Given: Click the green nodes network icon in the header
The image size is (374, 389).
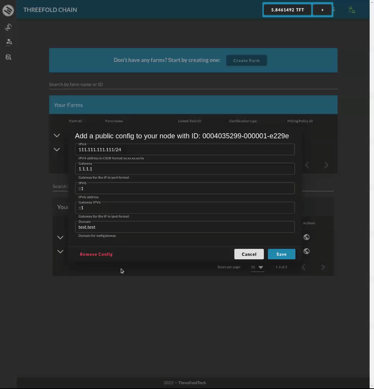Looking at the screenshot, I should coord(352,10).
